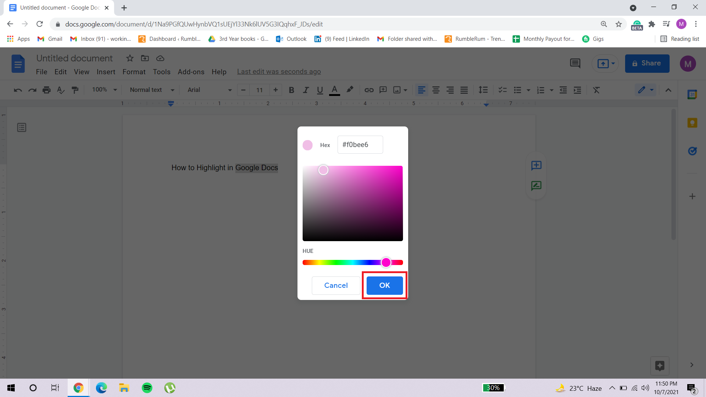
Task: Open File Explorer from the taskbar
Action: [124, 388]
